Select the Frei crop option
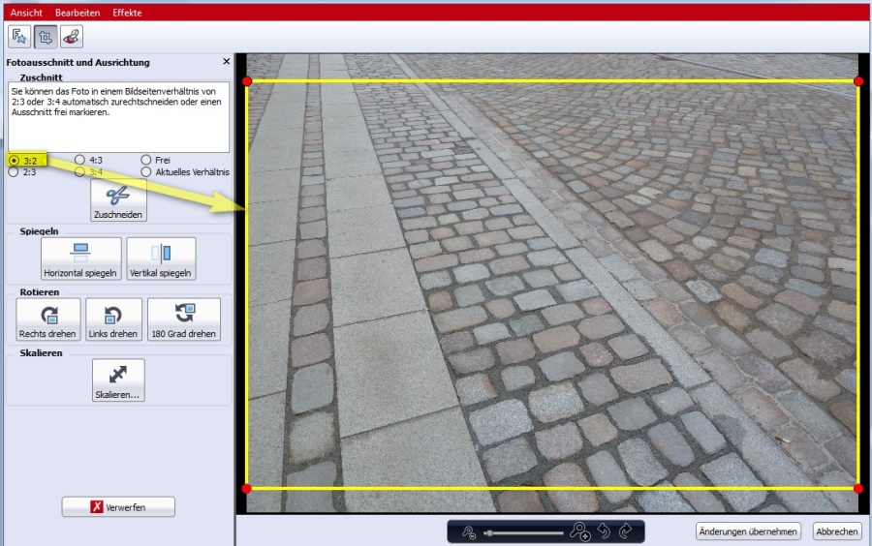The height and width of the screenshot is (546, 872). pos(146,160)
